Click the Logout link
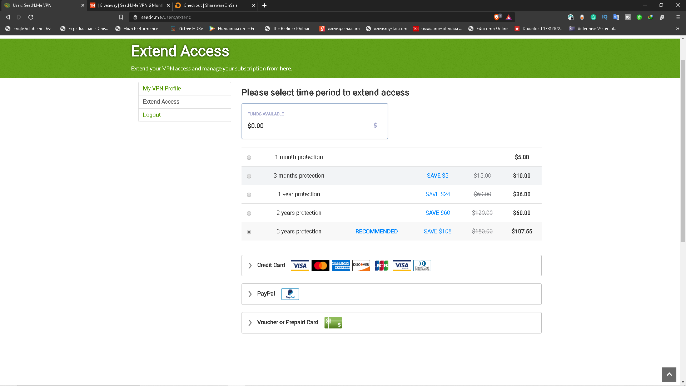Screen dimensions: 686x386 pyautogui.click(x=152, y=115)
